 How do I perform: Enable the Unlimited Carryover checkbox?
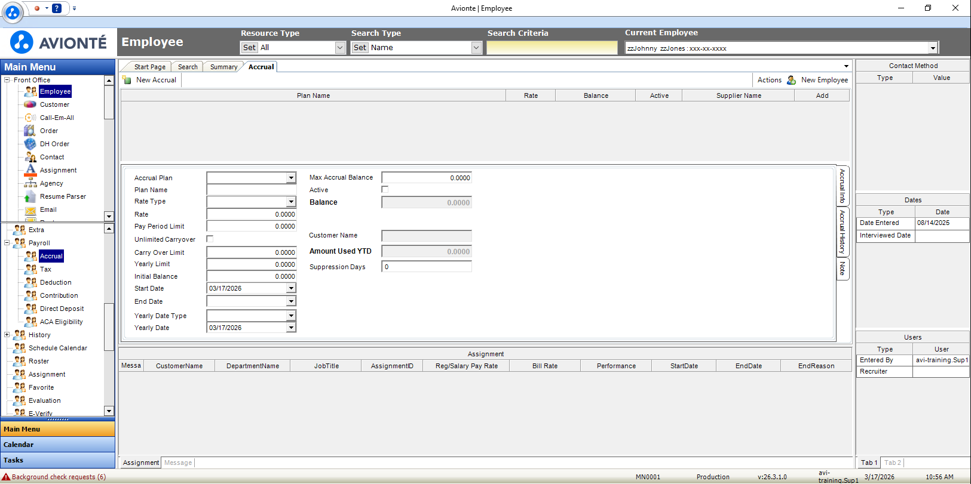(210, 239)
